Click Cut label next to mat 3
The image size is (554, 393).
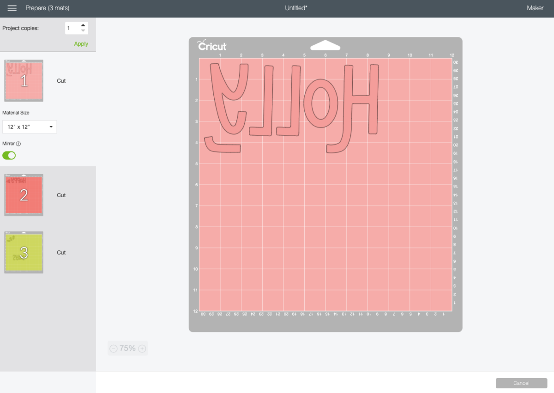pyautogui.click(x=61, y=253)
